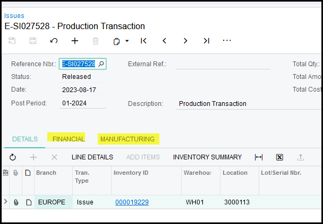The image size is (323, 224).
Task: Export grid to Excel icon
Action: 279,157
